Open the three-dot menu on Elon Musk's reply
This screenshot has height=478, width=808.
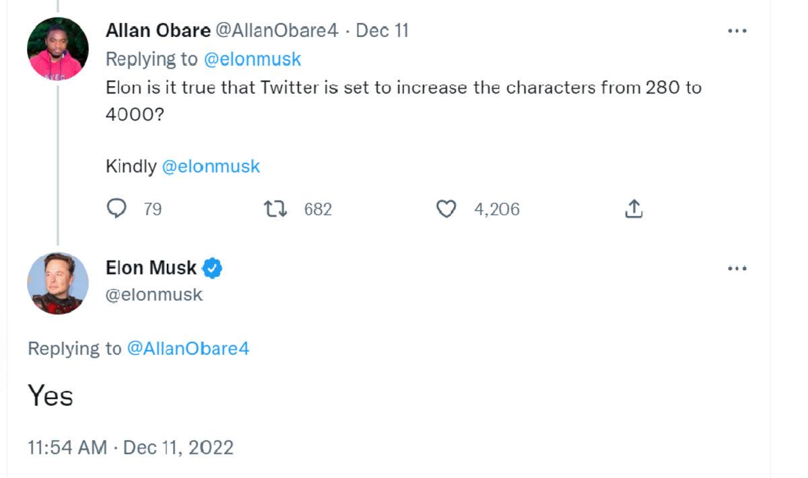click(x=738, y=267)
